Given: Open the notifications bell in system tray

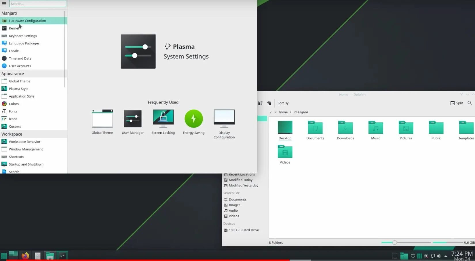Looking at the screenshot, I should [413, 256].
